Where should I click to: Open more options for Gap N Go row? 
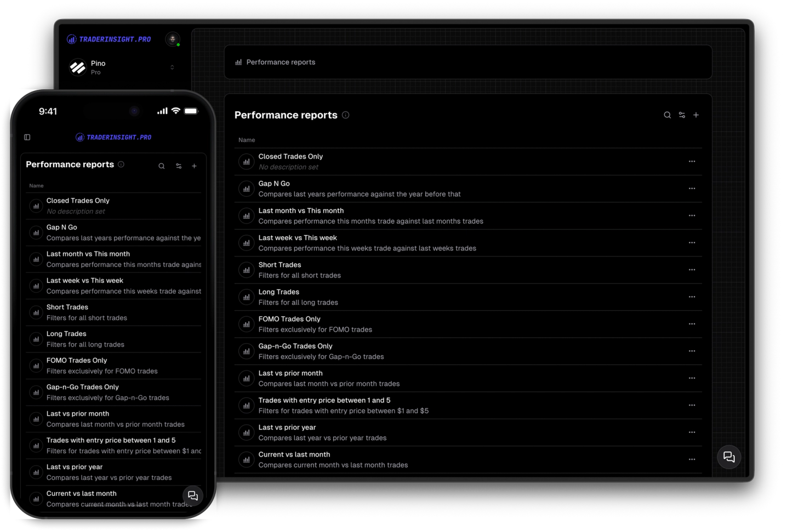692,189
